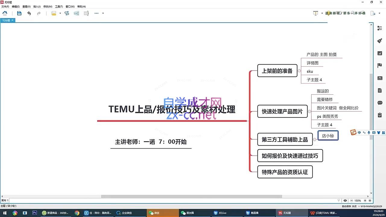Select the 画布 1 sheet tab
The width and height of the screenshot is (386, 217).
point(5,200)
